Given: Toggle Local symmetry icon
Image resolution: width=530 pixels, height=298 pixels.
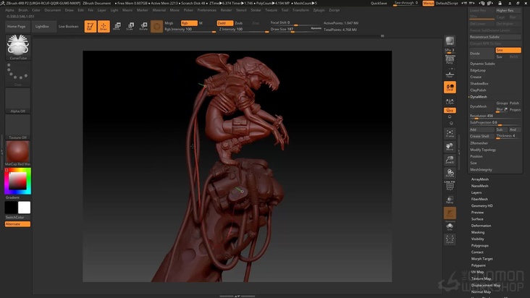Looking at the screenshot, I should [450, 87].
